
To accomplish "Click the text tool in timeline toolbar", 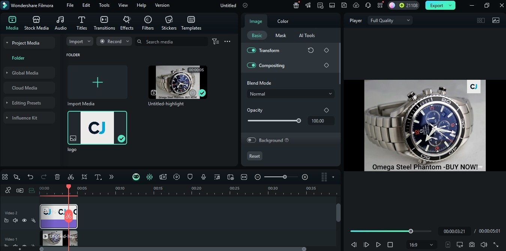I will click(98, 177).
